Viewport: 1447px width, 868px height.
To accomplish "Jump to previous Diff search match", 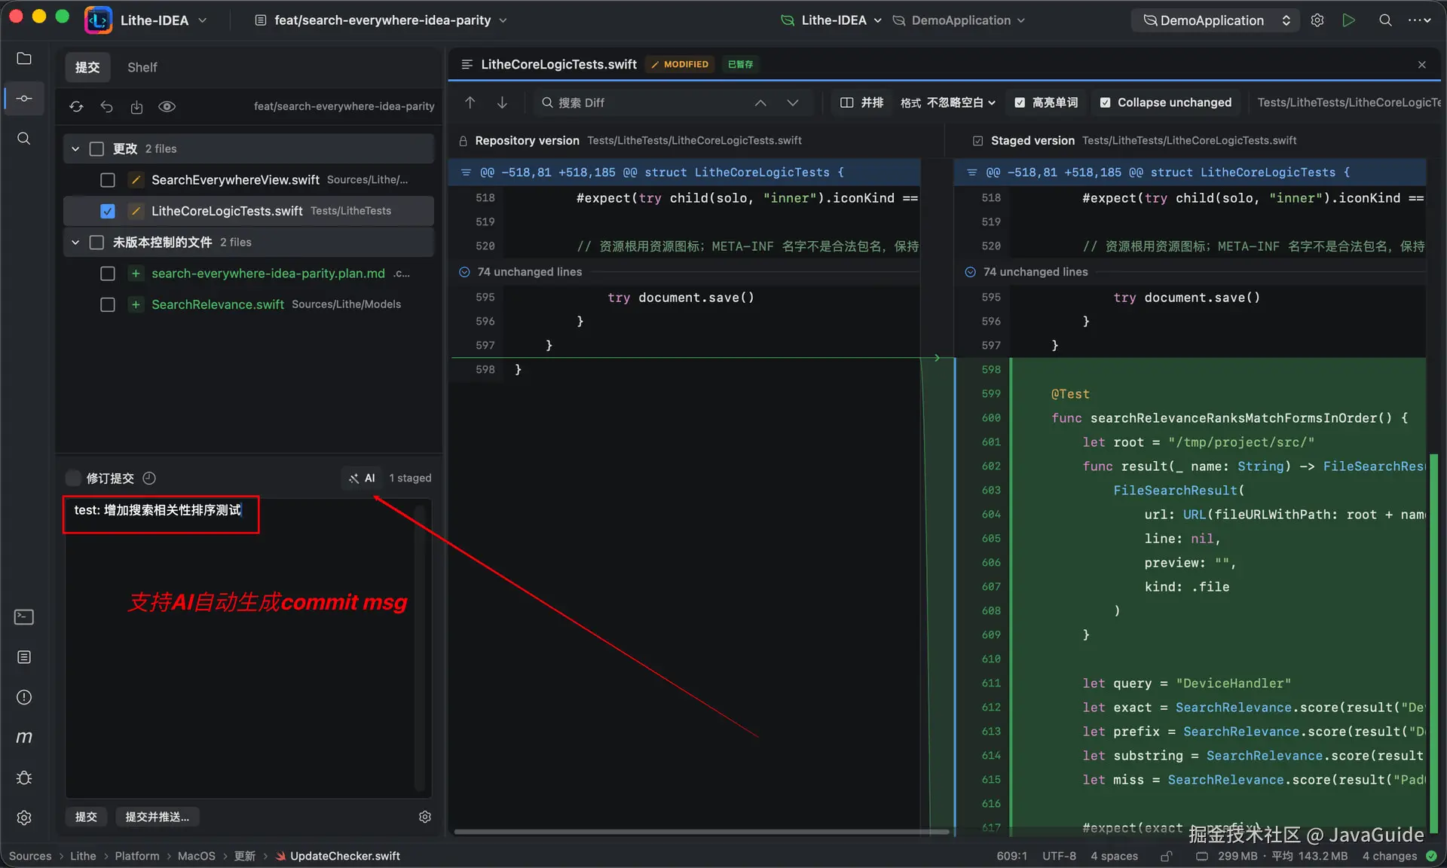I will click(x=760, y=102).
